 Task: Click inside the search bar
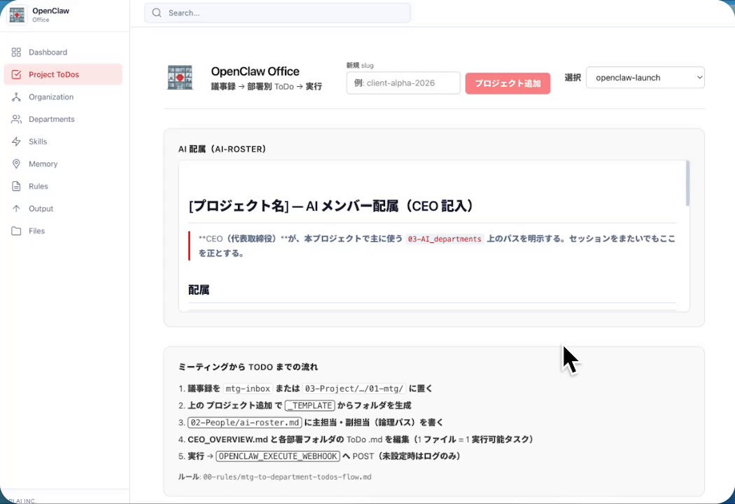277,13
